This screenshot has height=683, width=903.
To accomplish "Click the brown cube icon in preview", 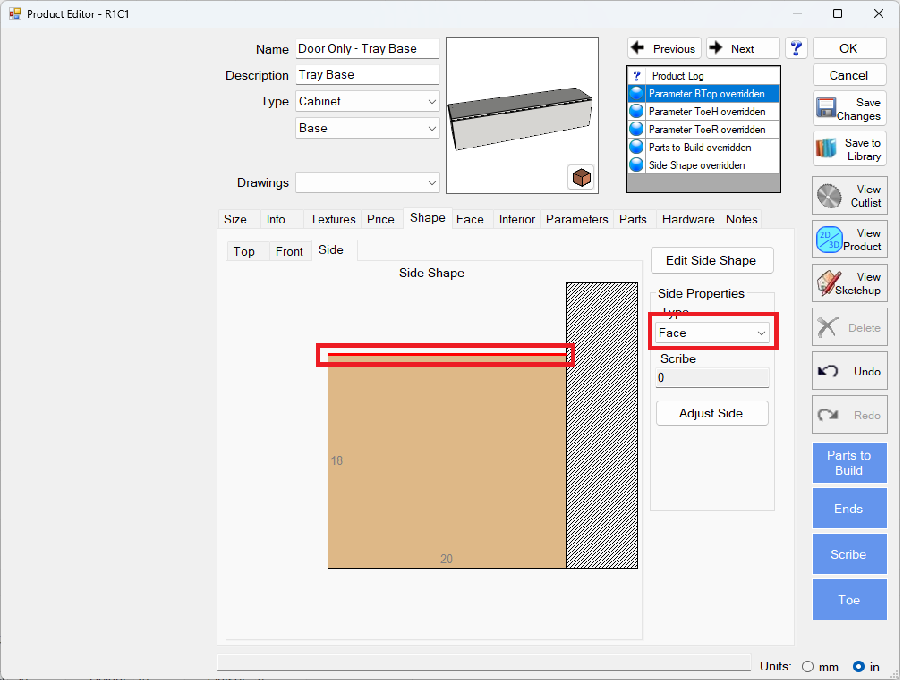I will (581, 178).
